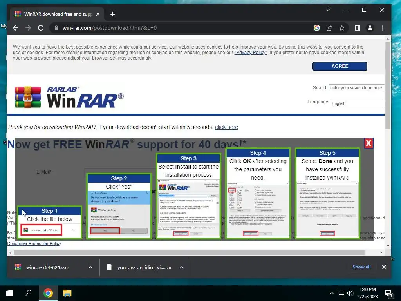Expand options for winrar-x64-621.exe download
The image size is (401, 301).
coord(90,267)
